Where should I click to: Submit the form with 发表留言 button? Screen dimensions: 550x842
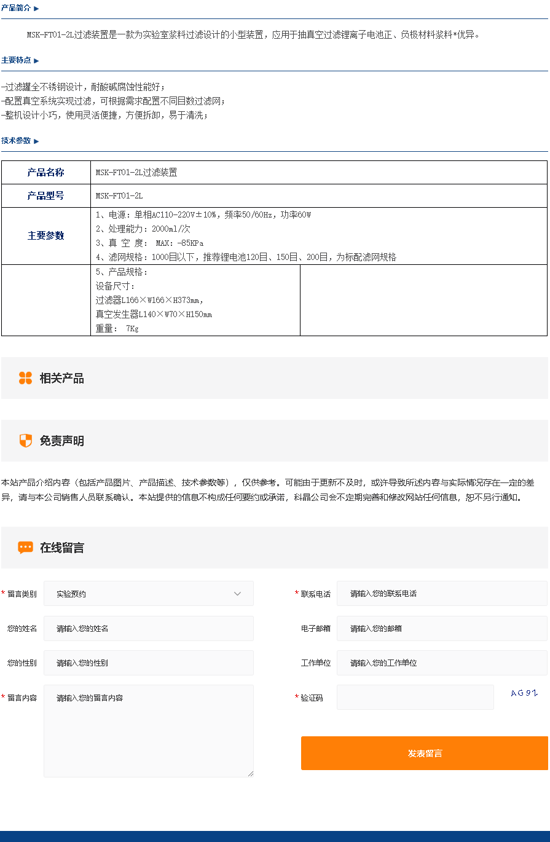[424, 753]
